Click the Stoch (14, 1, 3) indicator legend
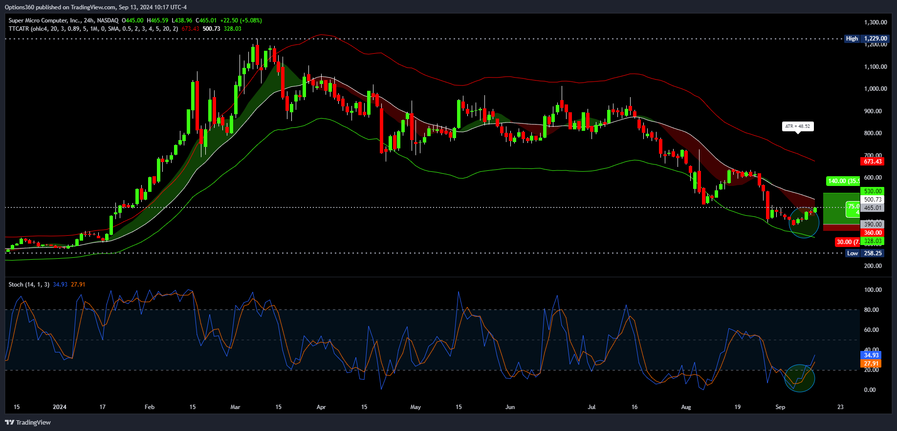Viewport: 897px width, 431px height. (29, 285)
